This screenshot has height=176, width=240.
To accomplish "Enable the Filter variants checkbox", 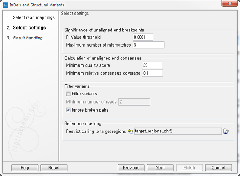I will click(68, 93).
